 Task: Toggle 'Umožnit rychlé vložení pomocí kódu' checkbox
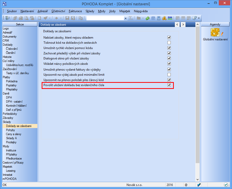(x=169, y=48)
